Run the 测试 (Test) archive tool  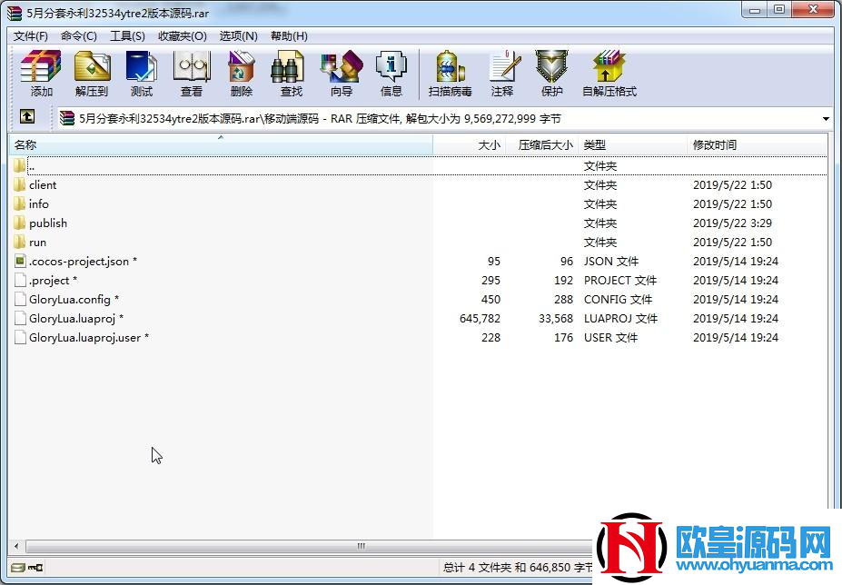tap(141, 74)
